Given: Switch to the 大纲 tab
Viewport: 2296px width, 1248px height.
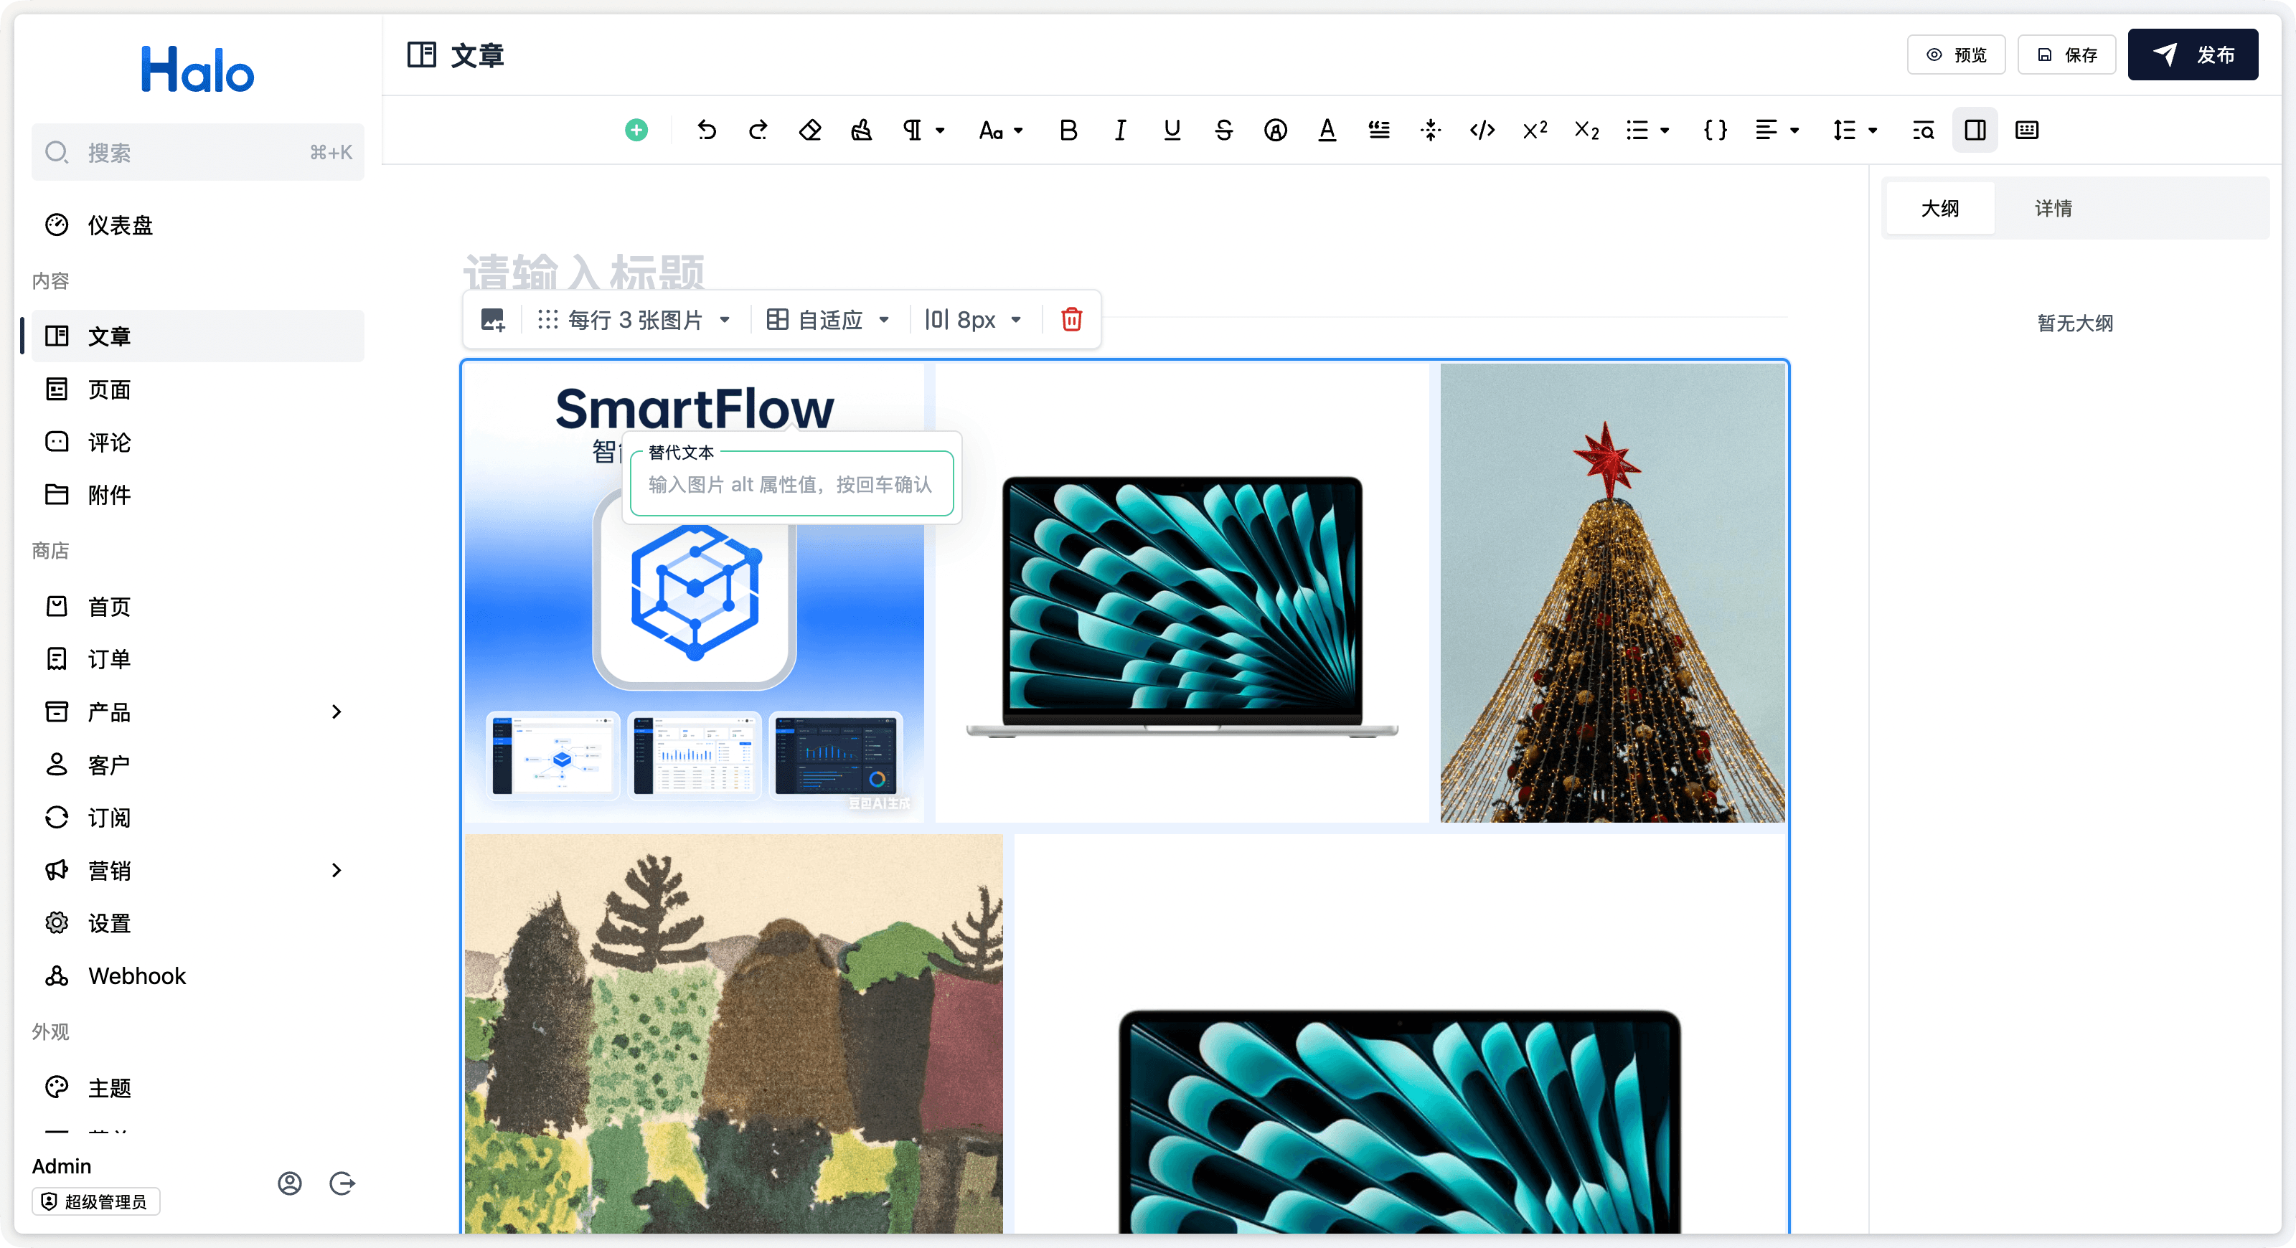Looking at the screenshot, I should [x=1939, y=207].
